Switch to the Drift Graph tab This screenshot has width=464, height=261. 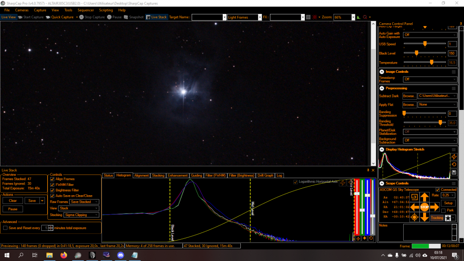(265, 176)
